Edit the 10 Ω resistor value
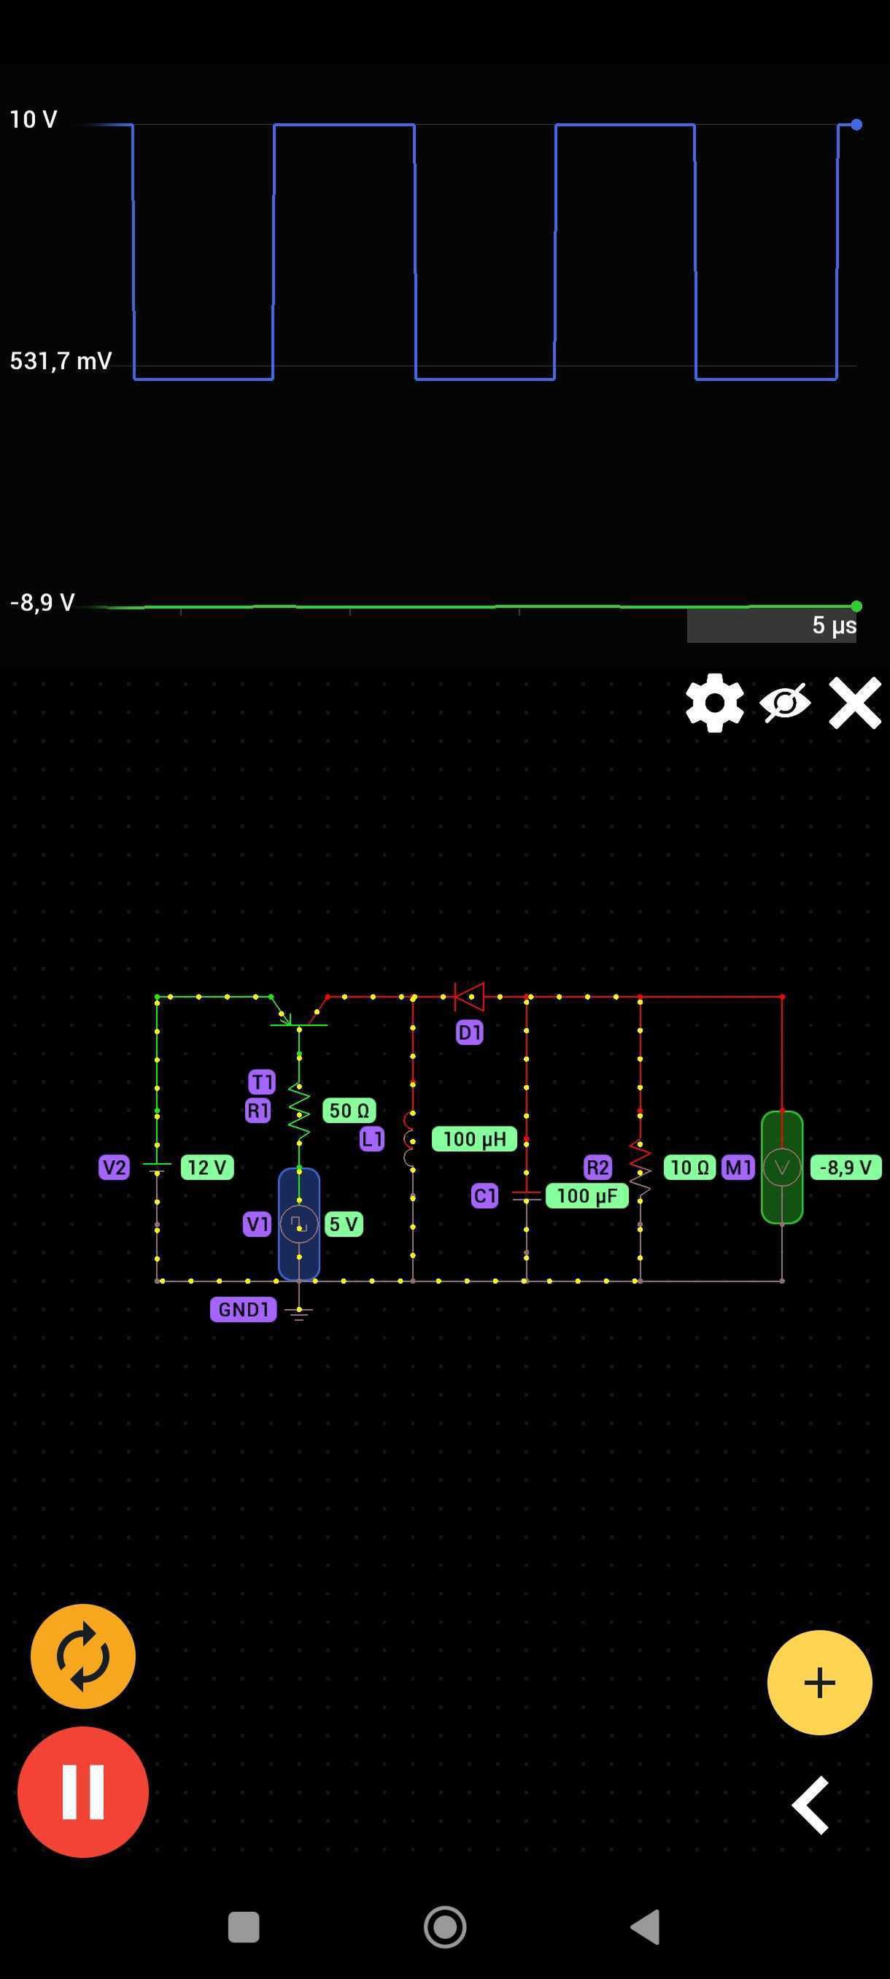Screen dimensions: 890x1979 click(x=689, y=1167)
